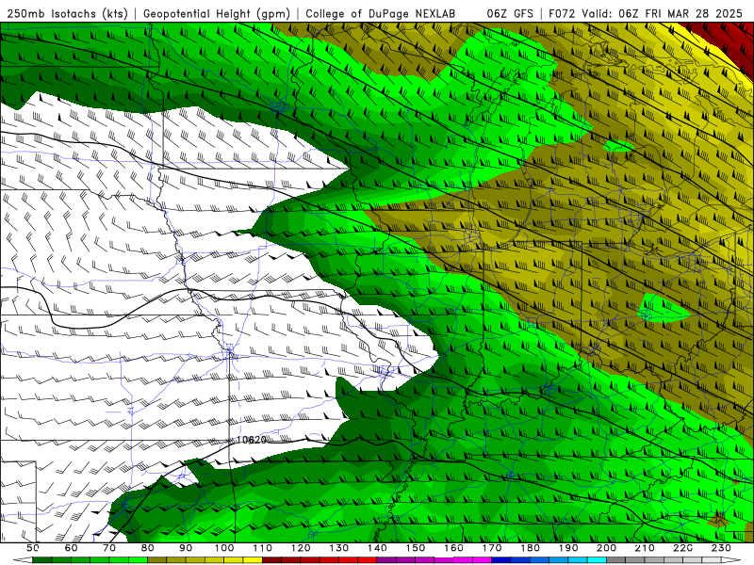Click the 210 value on the color scale

(645, 548)
